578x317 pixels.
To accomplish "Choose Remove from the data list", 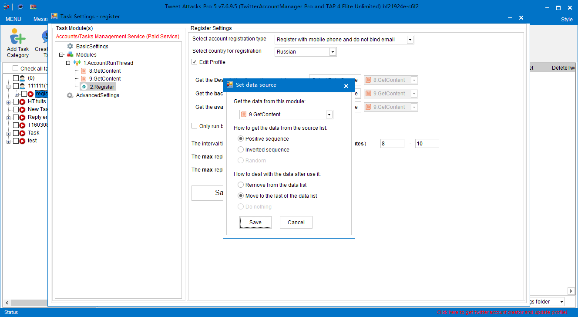I will (241, 185).
